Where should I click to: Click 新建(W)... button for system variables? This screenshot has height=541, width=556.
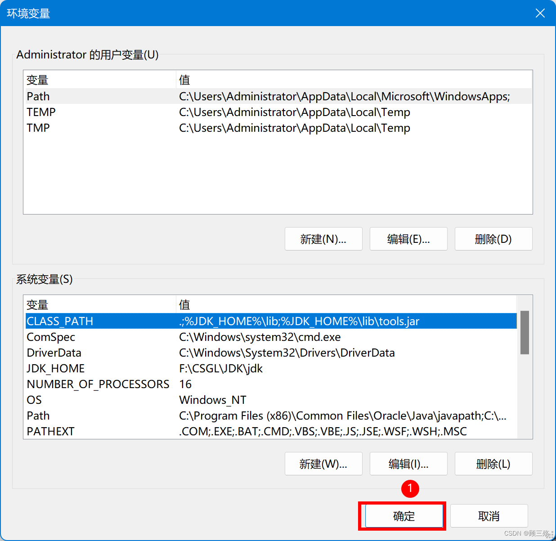pos(323,464)
